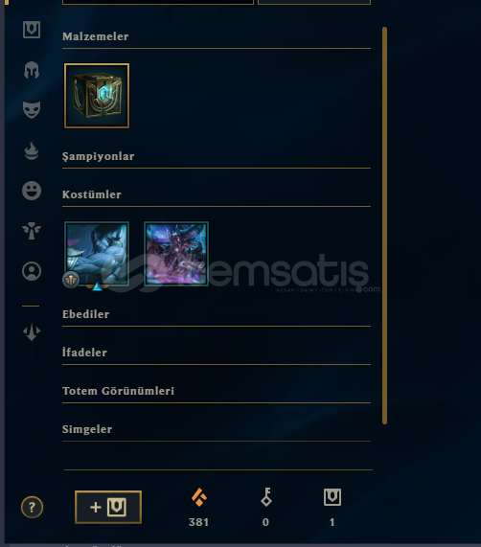Select the skins mask sidebar icon
The width and height of the screenshot is (481, 547).
pos(32,110)
